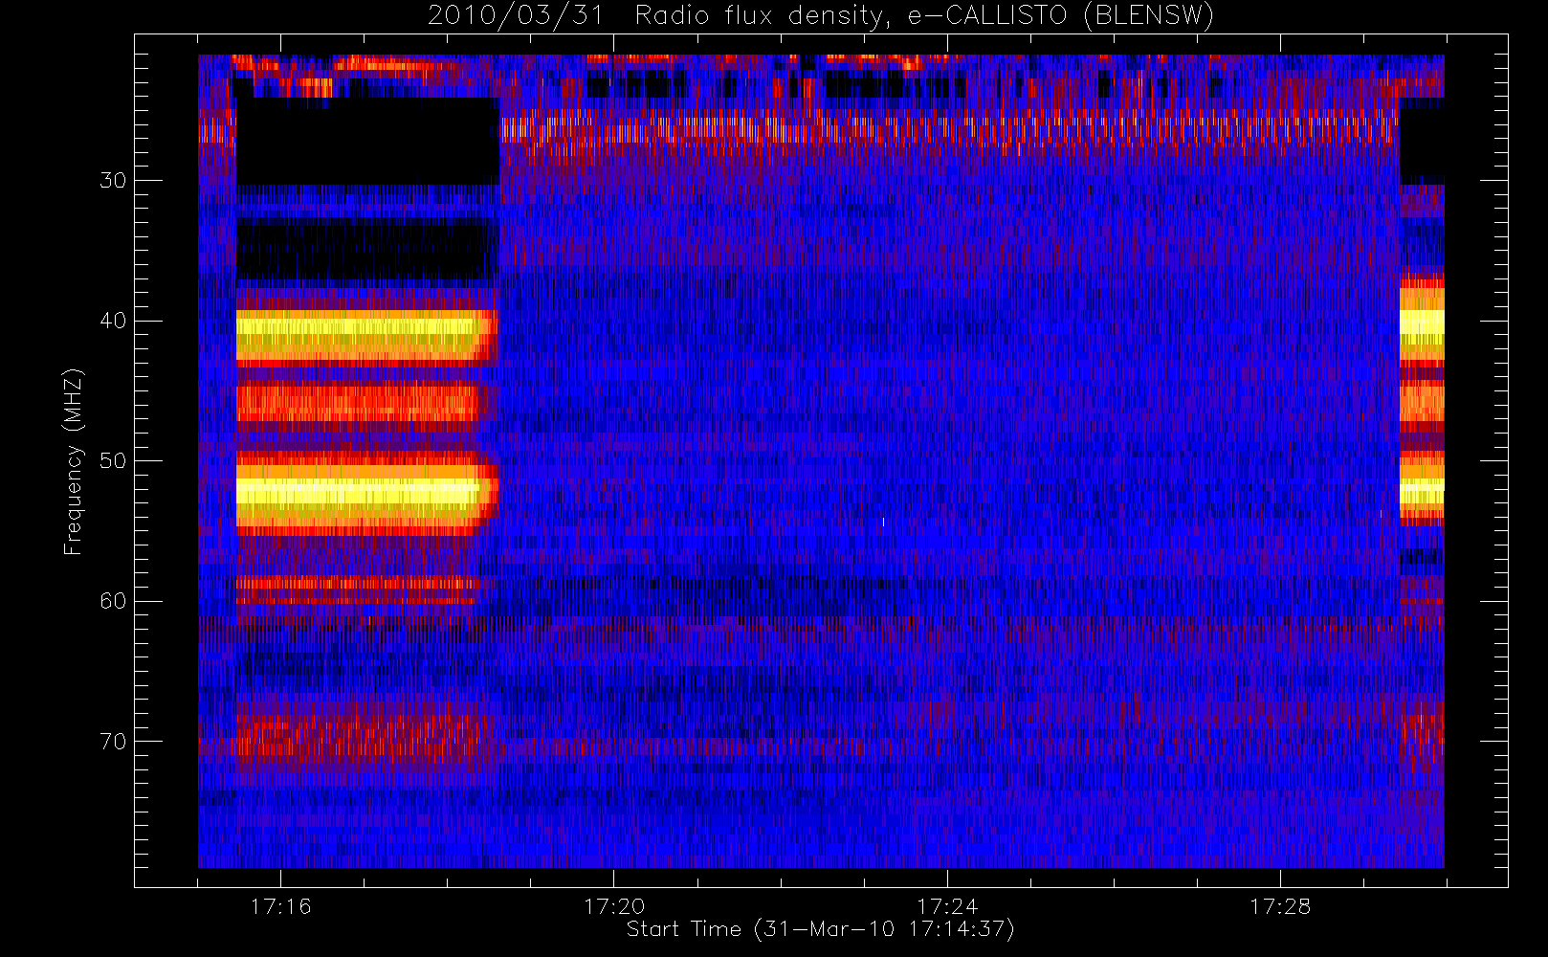Image resolution: width=1548 pixels, height=957 pixels.
Task: Click the 30 MHz frequency tick label
Action: [x=112, y=180]
